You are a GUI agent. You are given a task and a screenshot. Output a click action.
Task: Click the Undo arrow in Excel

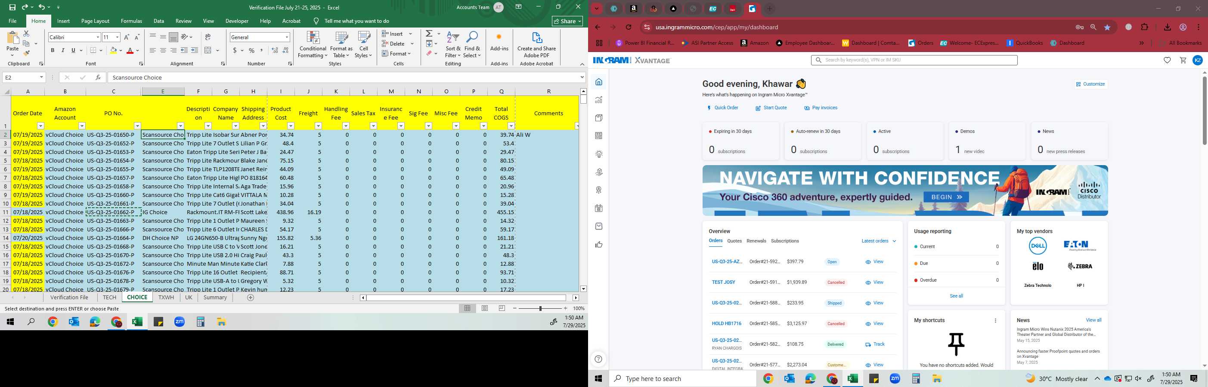pos(41,7)
